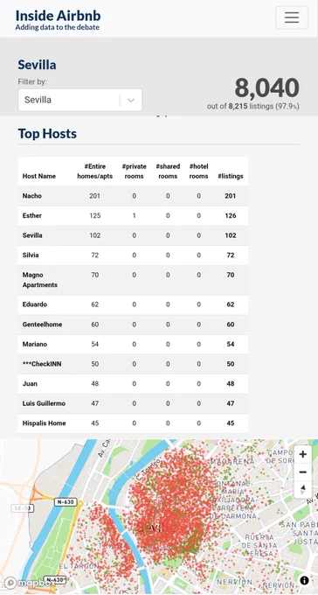
Task: Zoom out on the map
Action: (x=302, y=472)
